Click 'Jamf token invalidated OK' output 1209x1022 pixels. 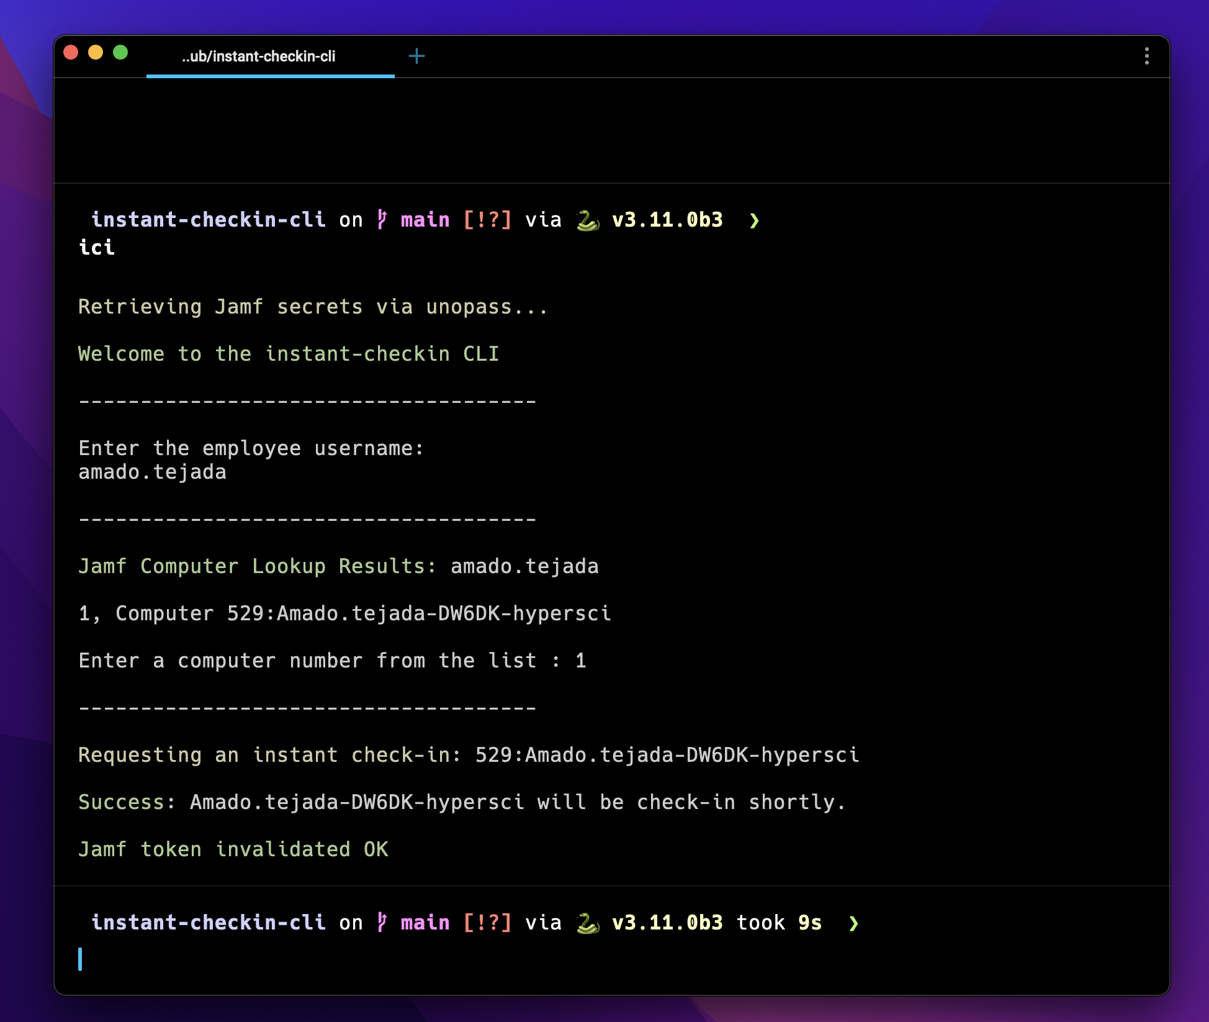pyautogui.click(x=233, y=849)
